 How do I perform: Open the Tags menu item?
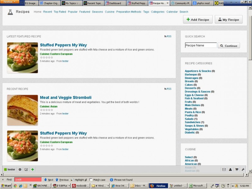coord(146,12)
